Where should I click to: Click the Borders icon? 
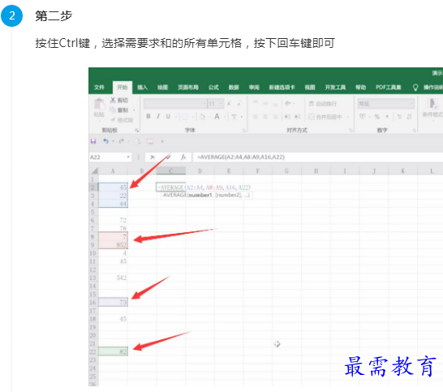185,116
